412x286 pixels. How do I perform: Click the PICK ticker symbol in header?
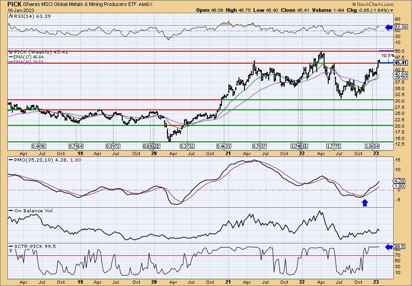(x=14, y=4)
